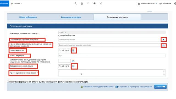The height and width of the screenshot is (99, 176).
Task: Click the 'Далее' button
Action: (160, 87)
